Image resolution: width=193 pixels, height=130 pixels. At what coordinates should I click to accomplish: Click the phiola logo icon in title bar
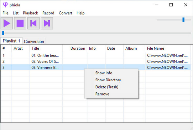pyautogui.click(x=5, y=5)
